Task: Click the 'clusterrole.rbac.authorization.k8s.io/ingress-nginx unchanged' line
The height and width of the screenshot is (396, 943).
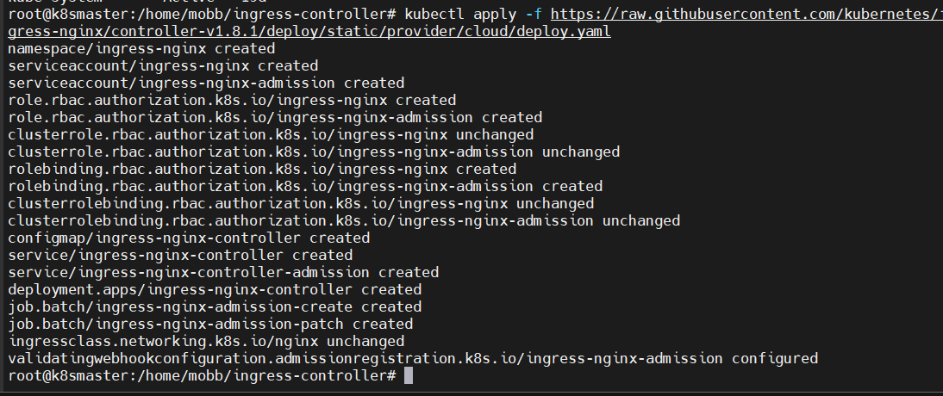Action: tap(271, 134)
